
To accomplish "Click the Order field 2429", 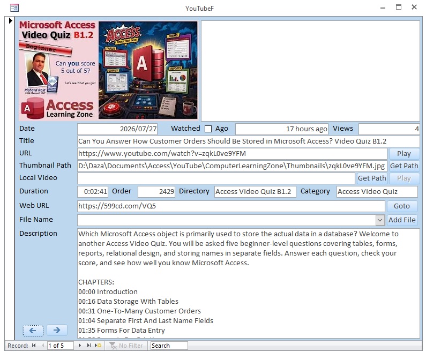I will tap(156, 192).
